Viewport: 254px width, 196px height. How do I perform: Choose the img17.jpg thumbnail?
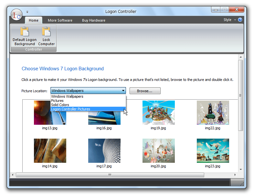[x=104, y=151]
